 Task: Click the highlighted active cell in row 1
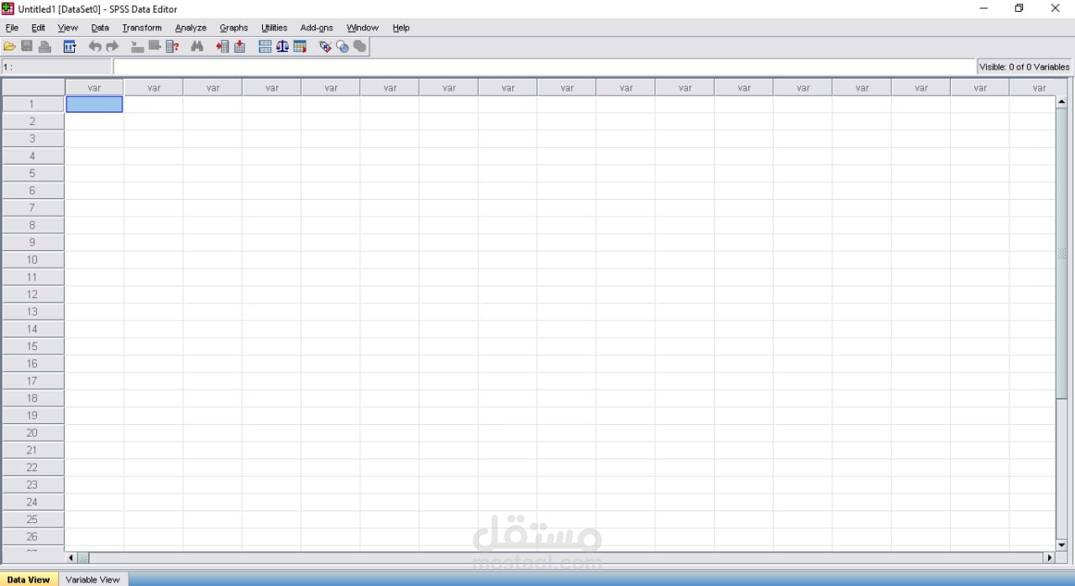(x=94, y=104)
